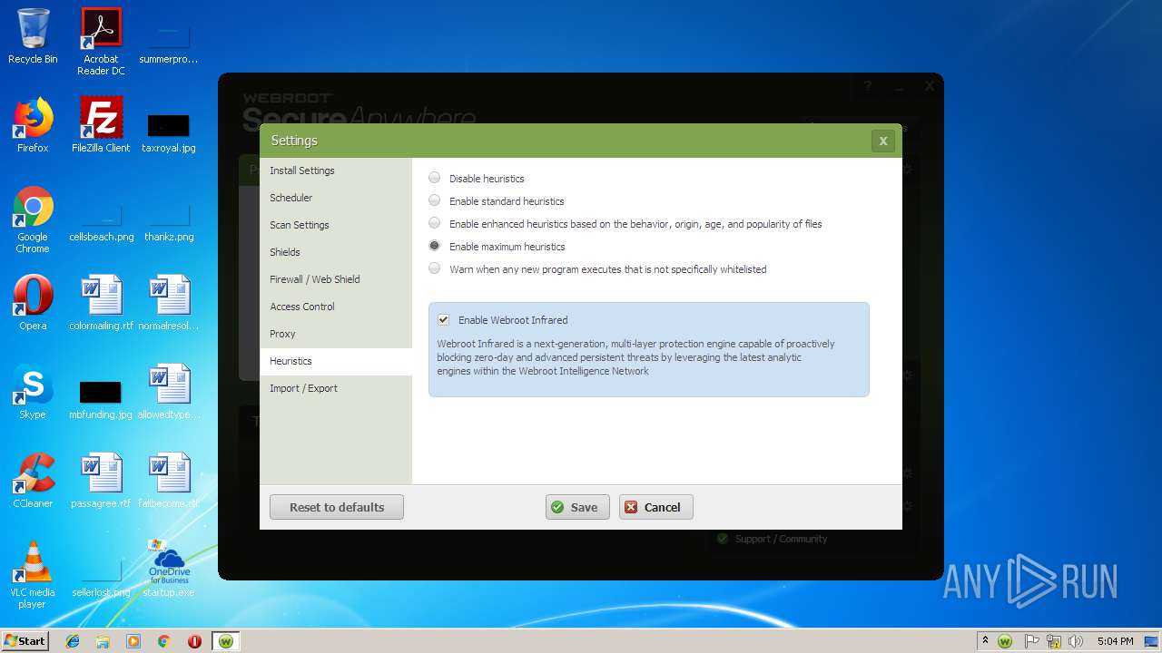
Task: Switch to Webroot taskbar button
Action: click(226, 641)
